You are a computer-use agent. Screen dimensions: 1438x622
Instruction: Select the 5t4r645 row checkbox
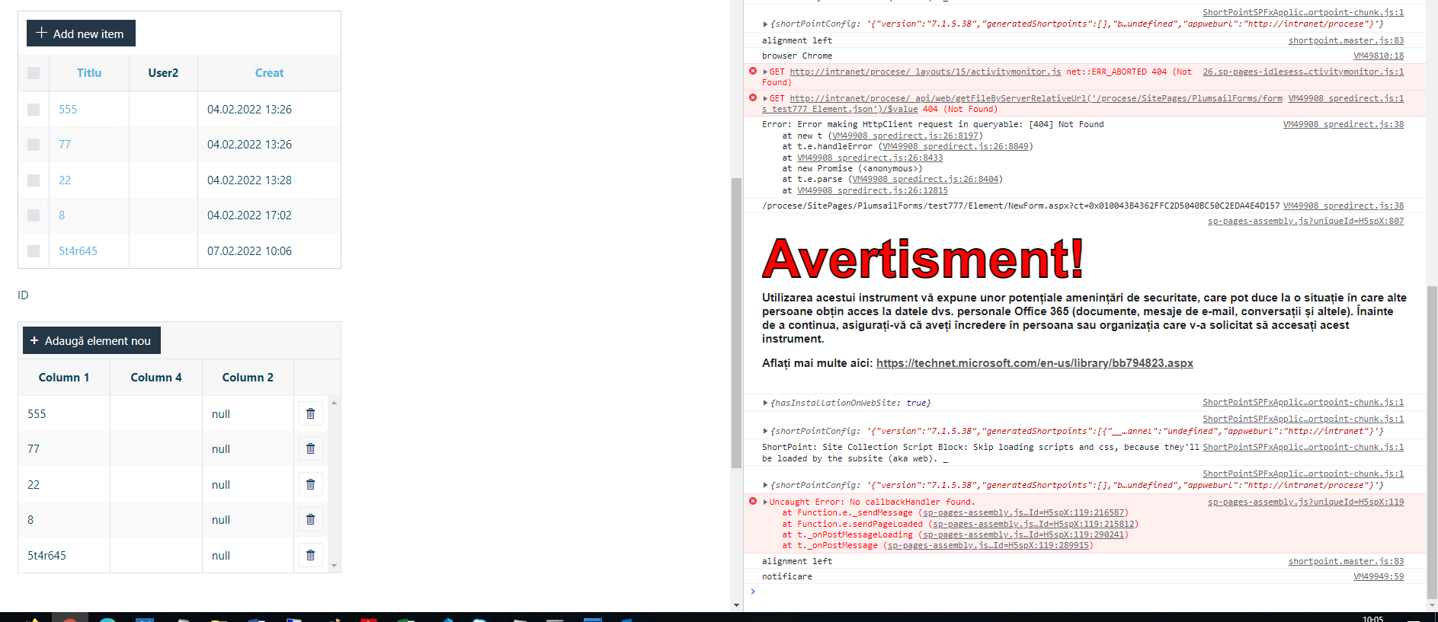point(34,251)
